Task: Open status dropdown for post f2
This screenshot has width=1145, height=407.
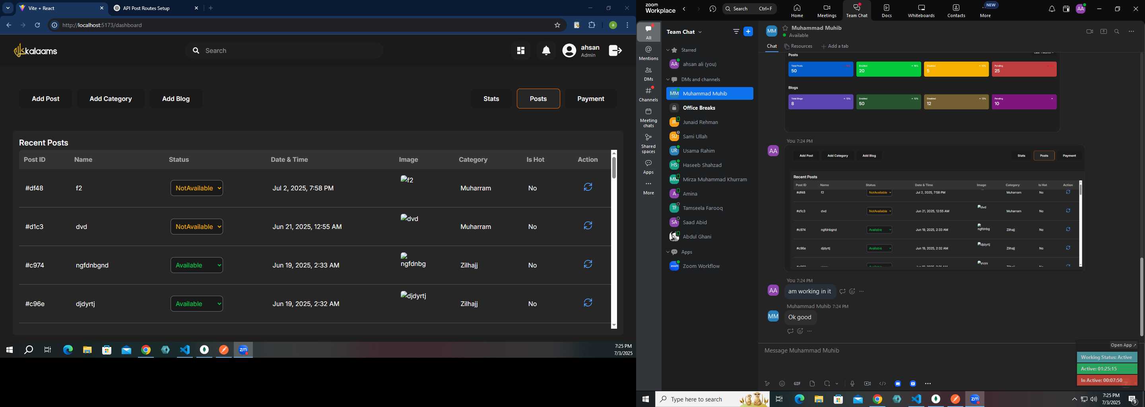Action: tap(196, 188)
